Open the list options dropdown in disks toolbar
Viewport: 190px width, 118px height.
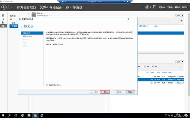(146, 67)
